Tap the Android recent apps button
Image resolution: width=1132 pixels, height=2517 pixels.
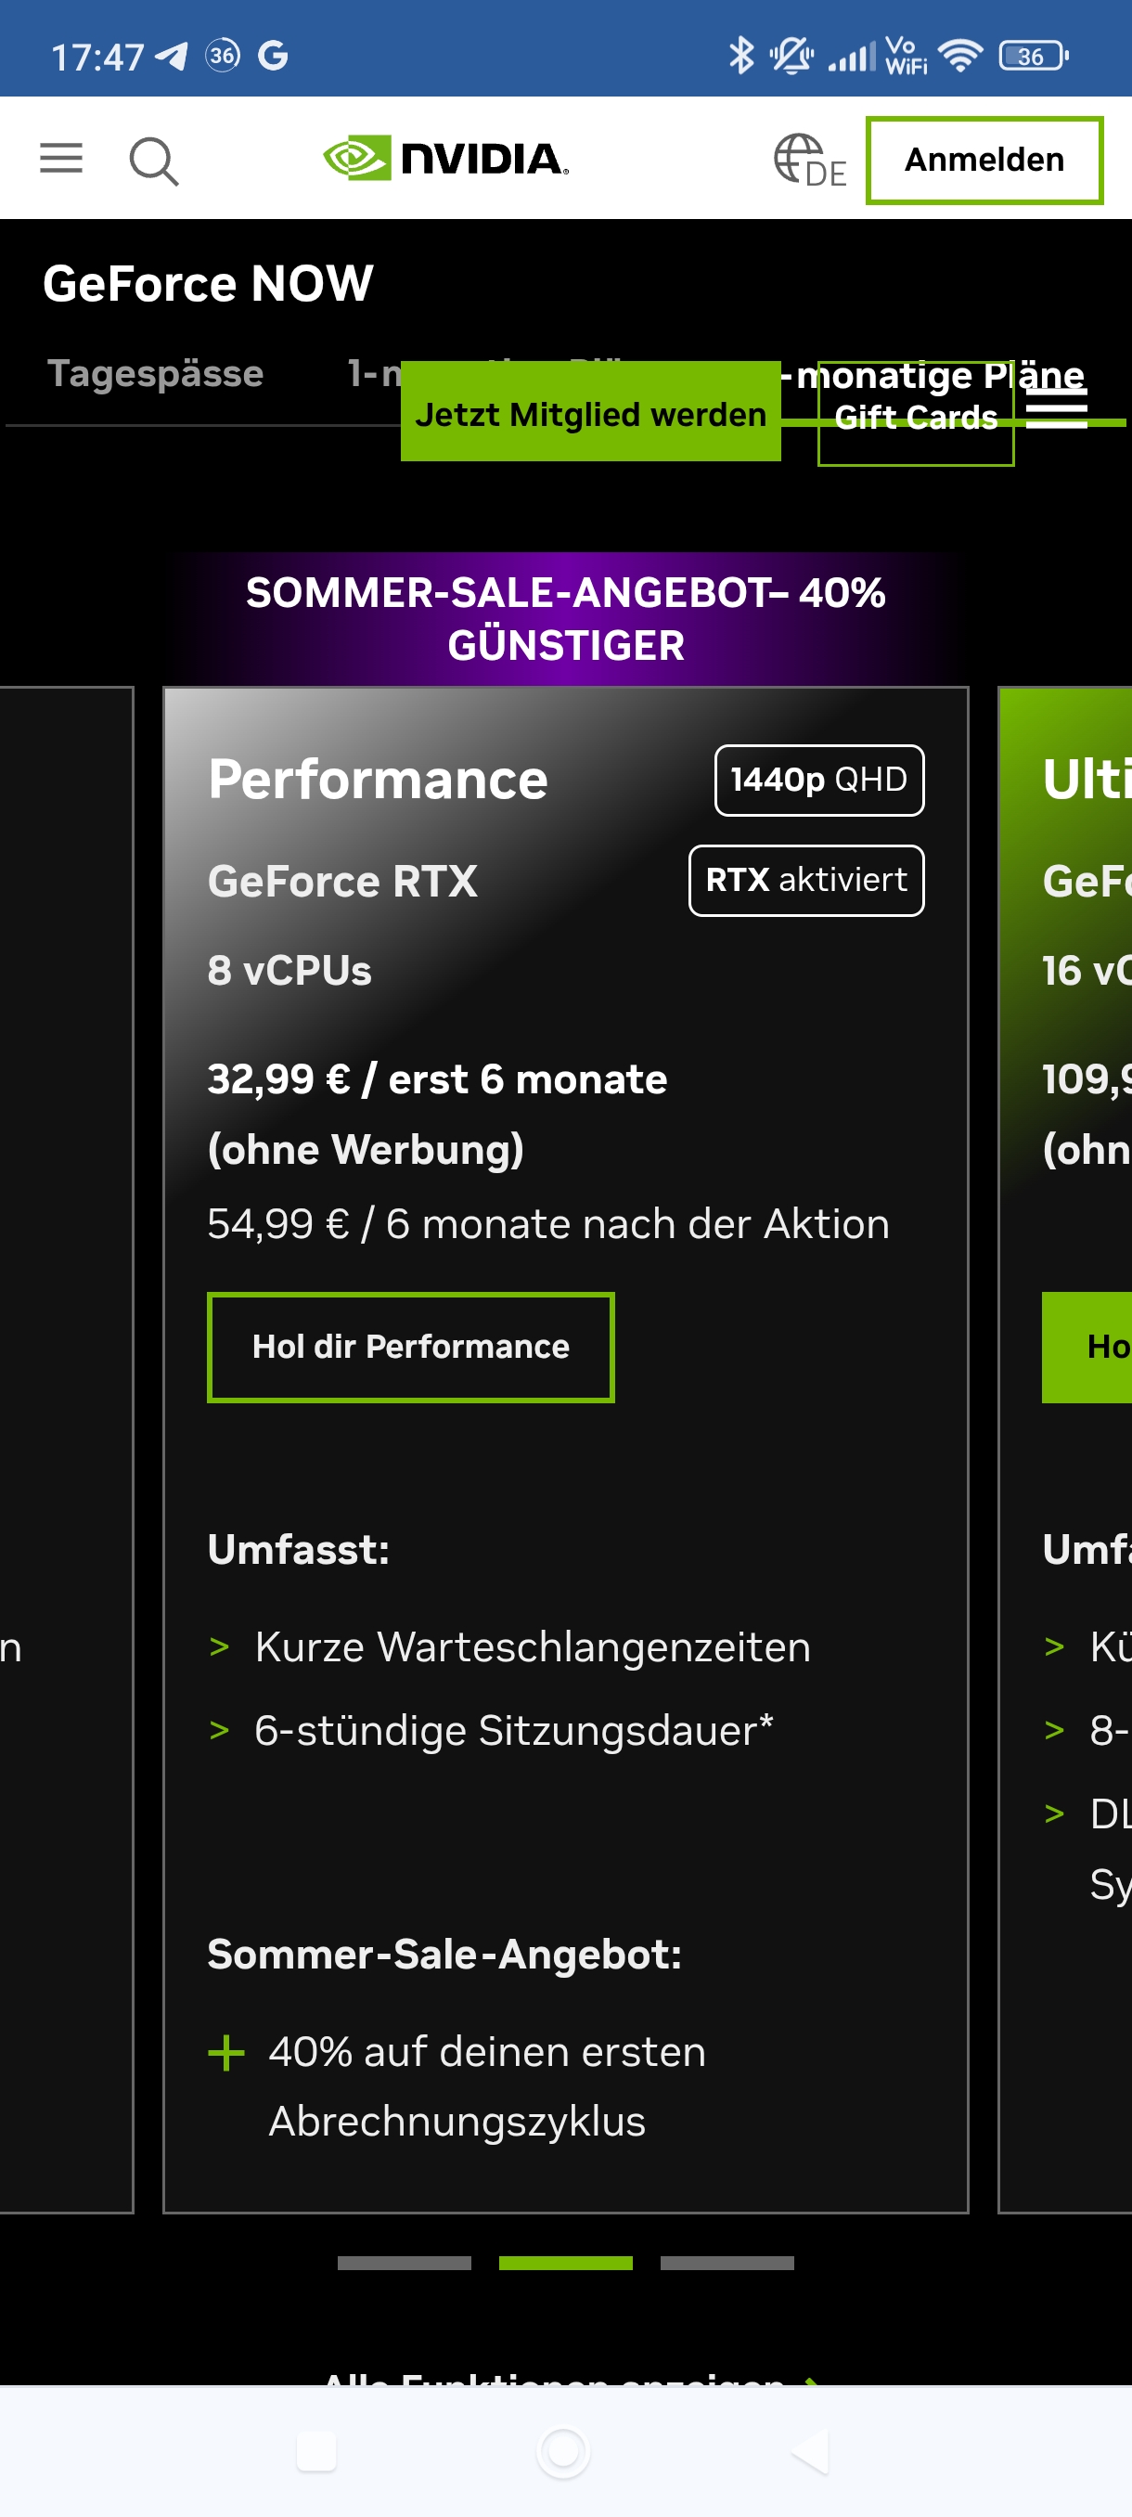pyautogui.click(x=316, y=2451)
